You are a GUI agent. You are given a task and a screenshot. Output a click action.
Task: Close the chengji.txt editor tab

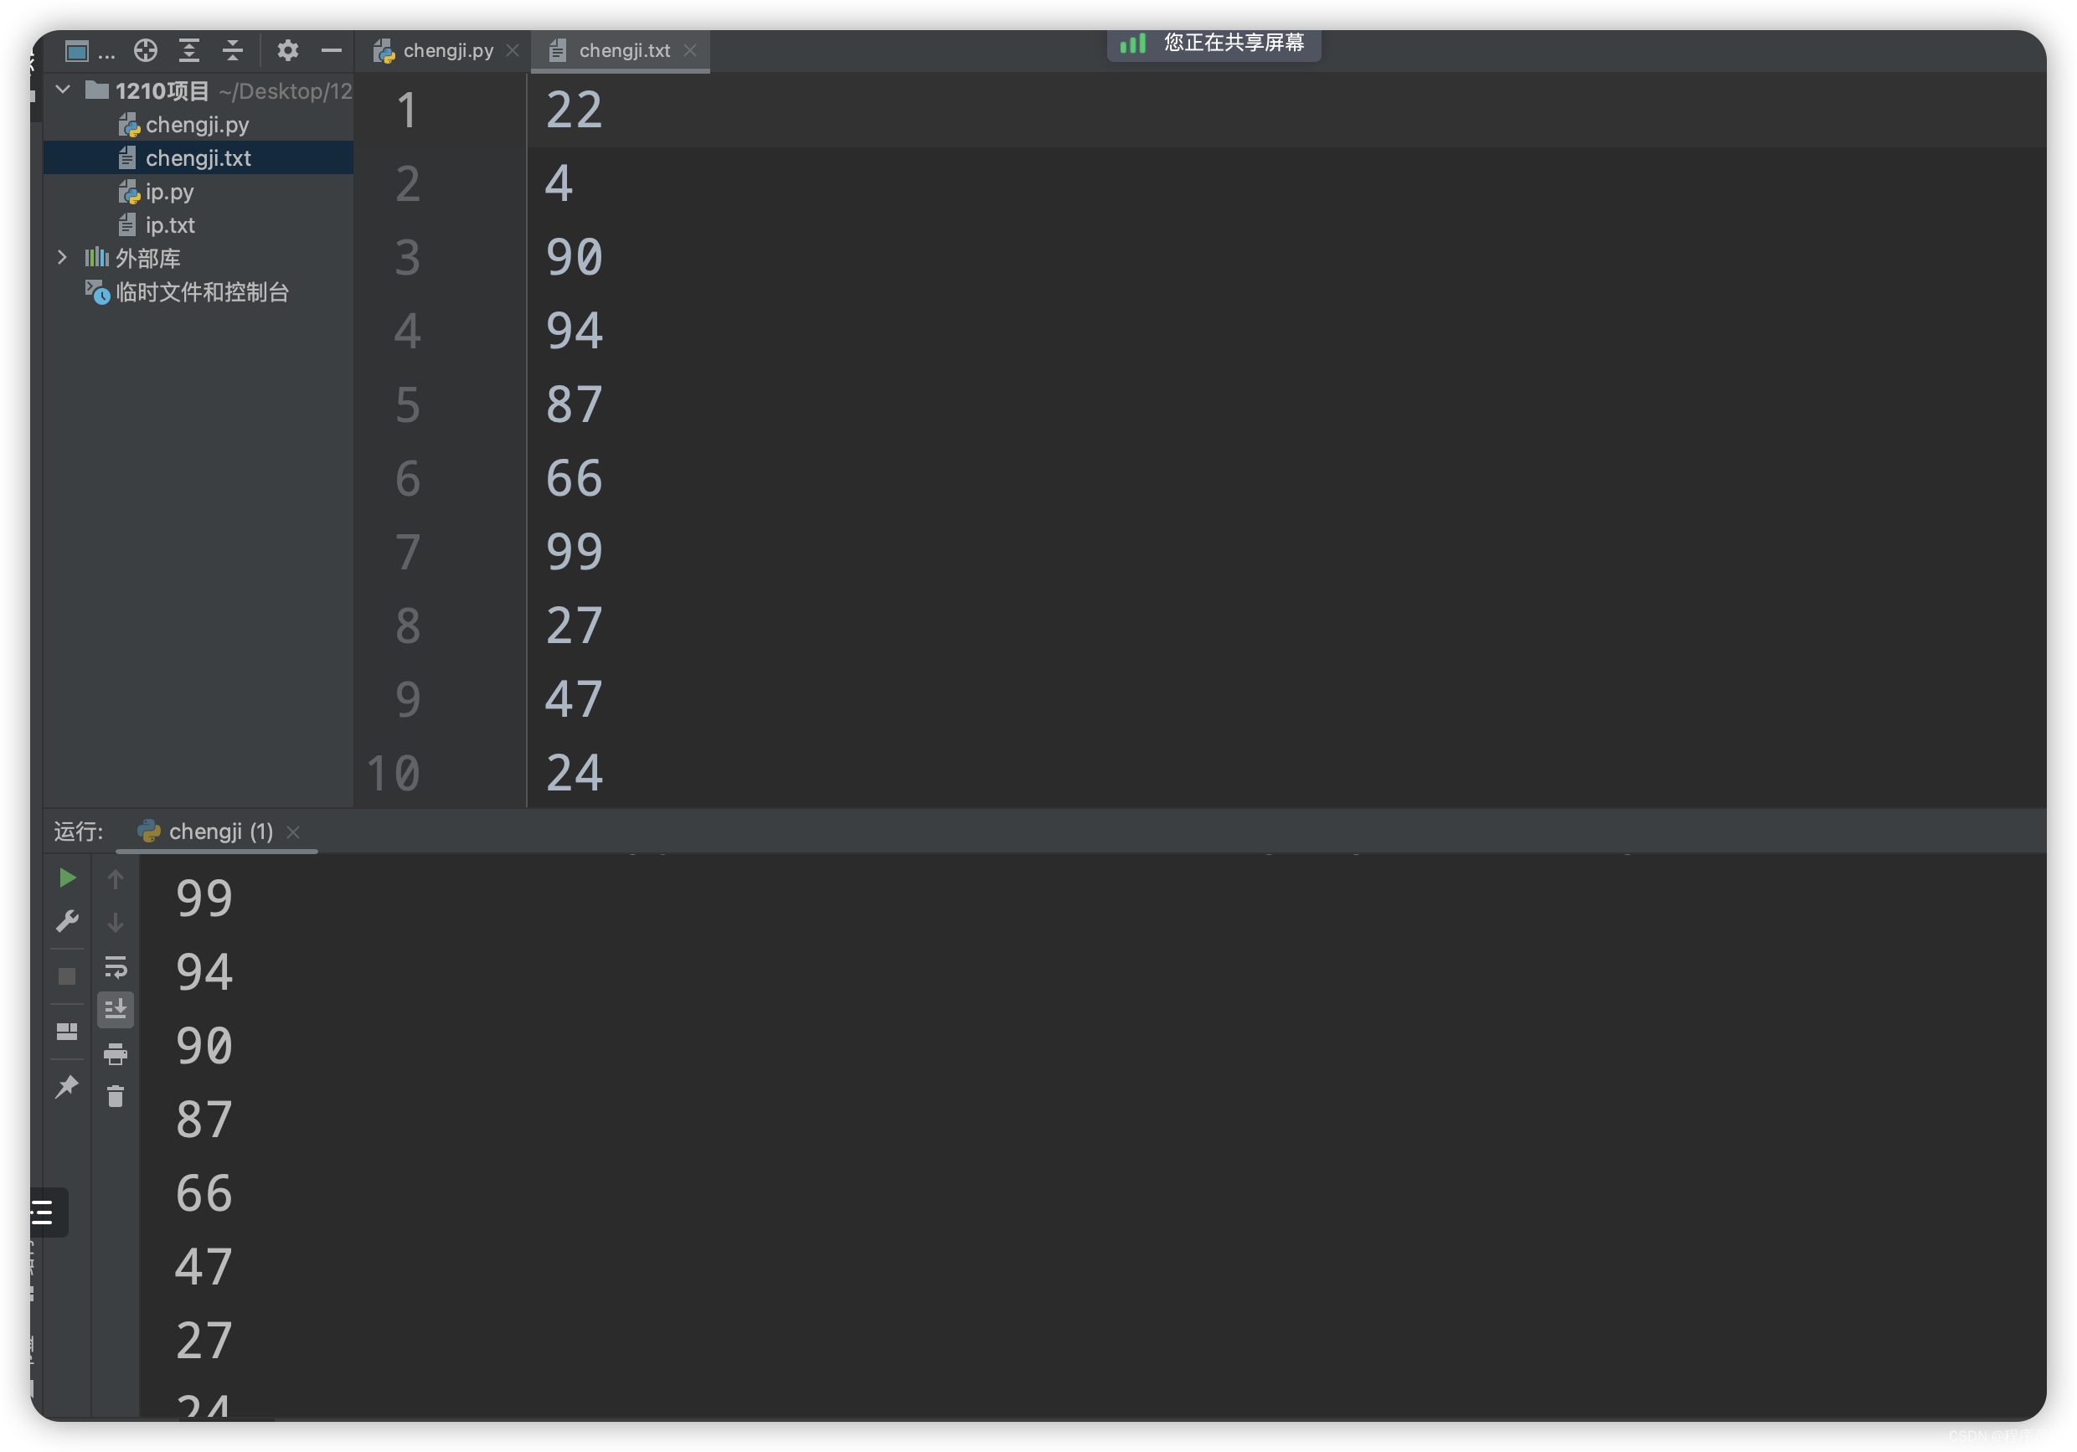click(690, 51)
